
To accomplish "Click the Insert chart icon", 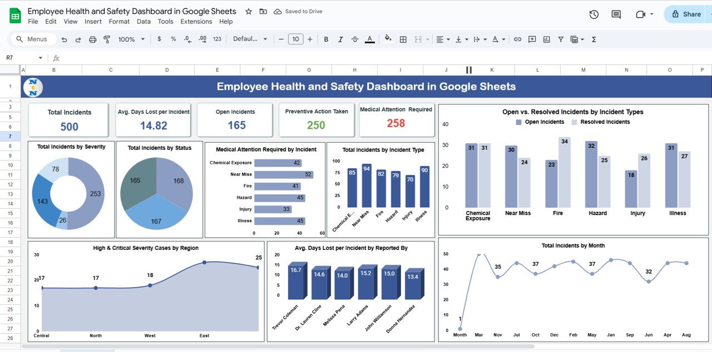I will 546,39.
